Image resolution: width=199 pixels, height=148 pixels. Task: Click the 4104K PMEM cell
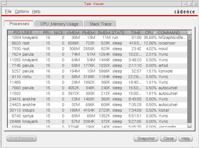click(89, 110)
